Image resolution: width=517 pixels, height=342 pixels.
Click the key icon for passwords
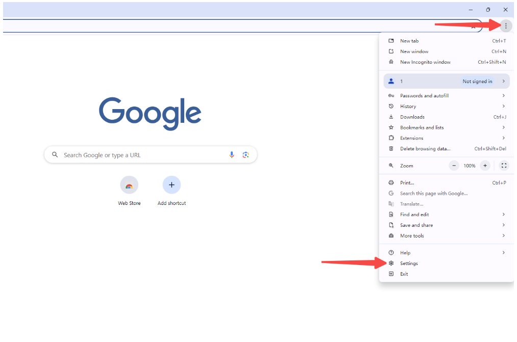tap(391, 95)
